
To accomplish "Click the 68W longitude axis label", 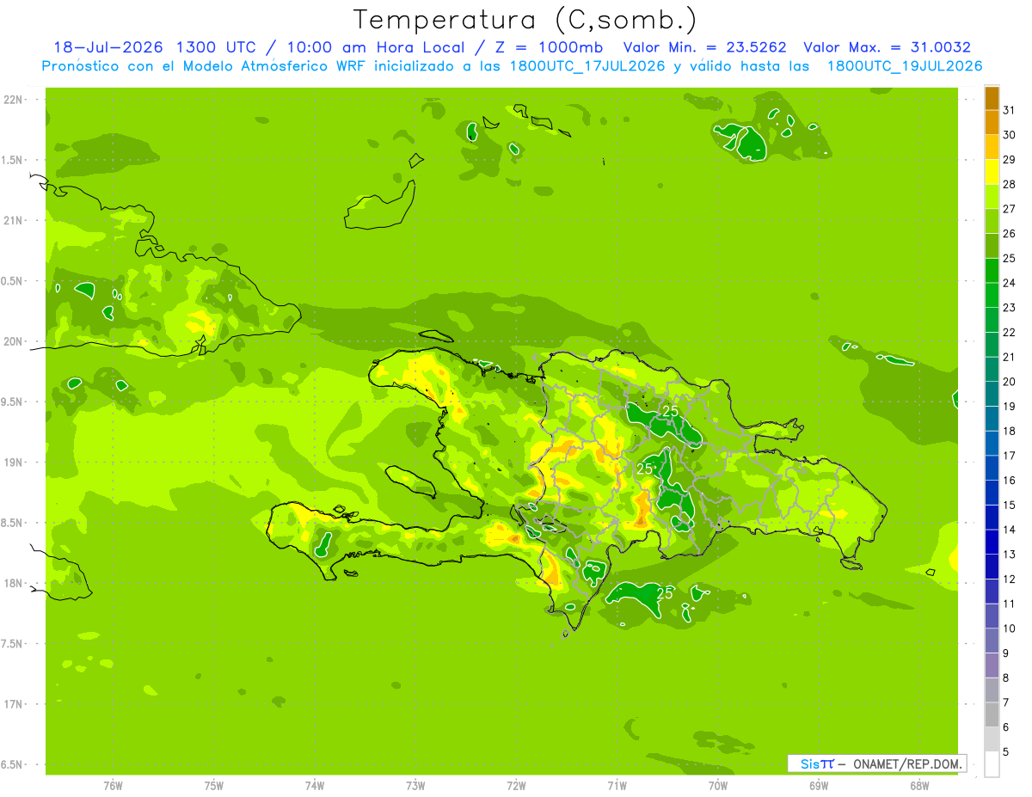I will coord(918,786).
